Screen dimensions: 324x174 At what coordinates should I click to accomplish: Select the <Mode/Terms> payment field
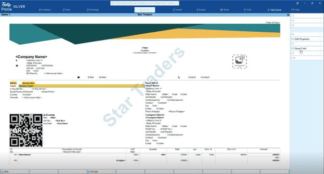[48, 92]
